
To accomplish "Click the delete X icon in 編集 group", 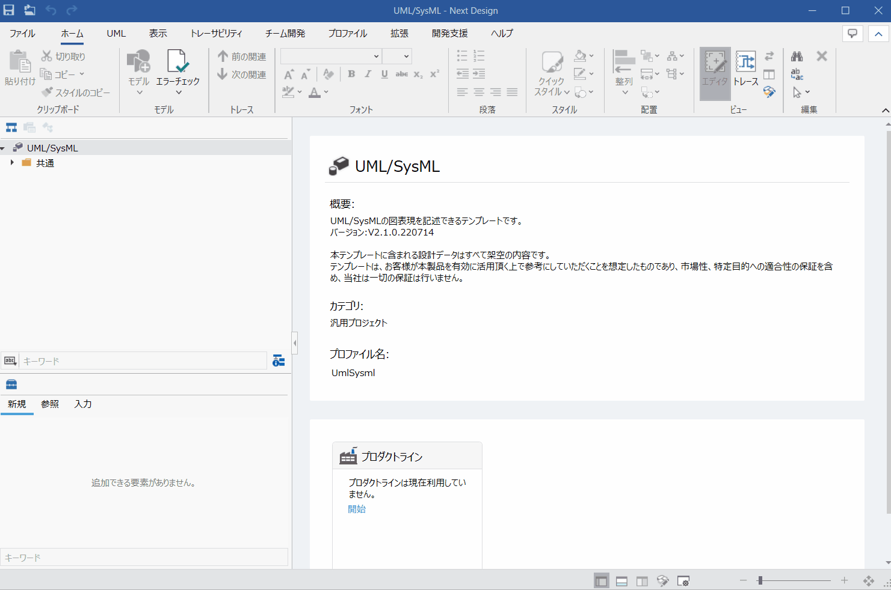I will tap(822, 56).
